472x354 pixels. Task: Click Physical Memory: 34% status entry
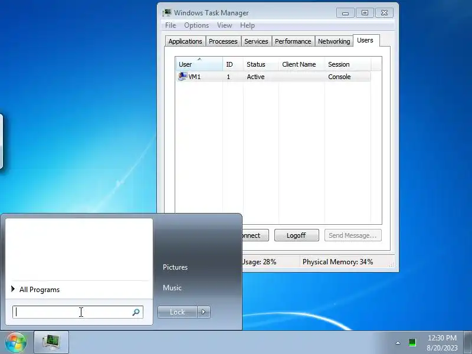point(337,262)
